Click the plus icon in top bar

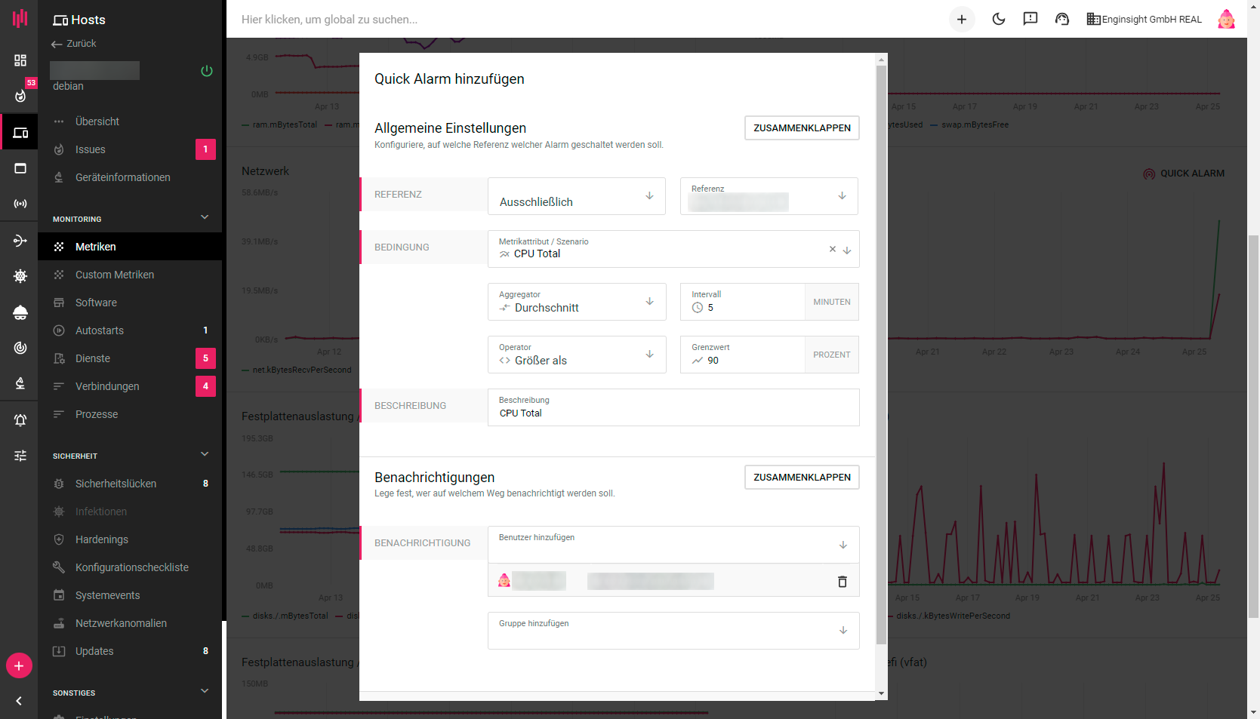click(x=962, y=20)
